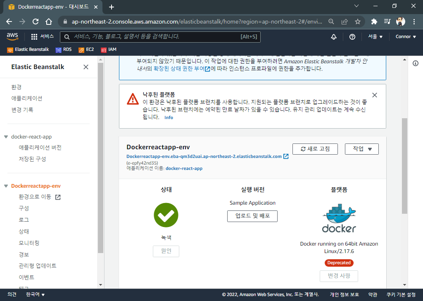
Task: Open RDS bookmark shortcut
Action: pos(64,49)
